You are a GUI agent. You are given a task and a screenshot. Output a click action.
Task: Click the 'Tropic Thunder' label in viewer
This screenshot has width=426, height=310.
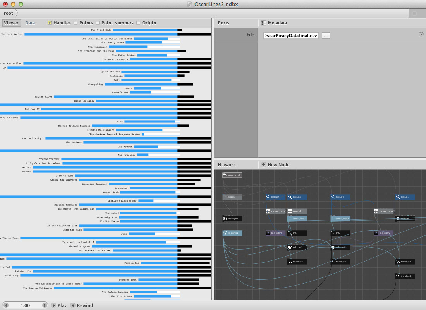(49, 159)
